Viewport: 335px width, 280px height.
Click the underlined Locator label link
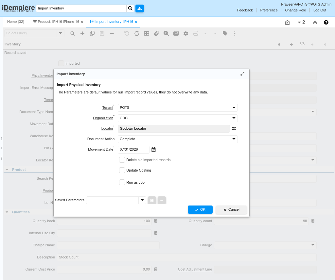coord(107,128)
